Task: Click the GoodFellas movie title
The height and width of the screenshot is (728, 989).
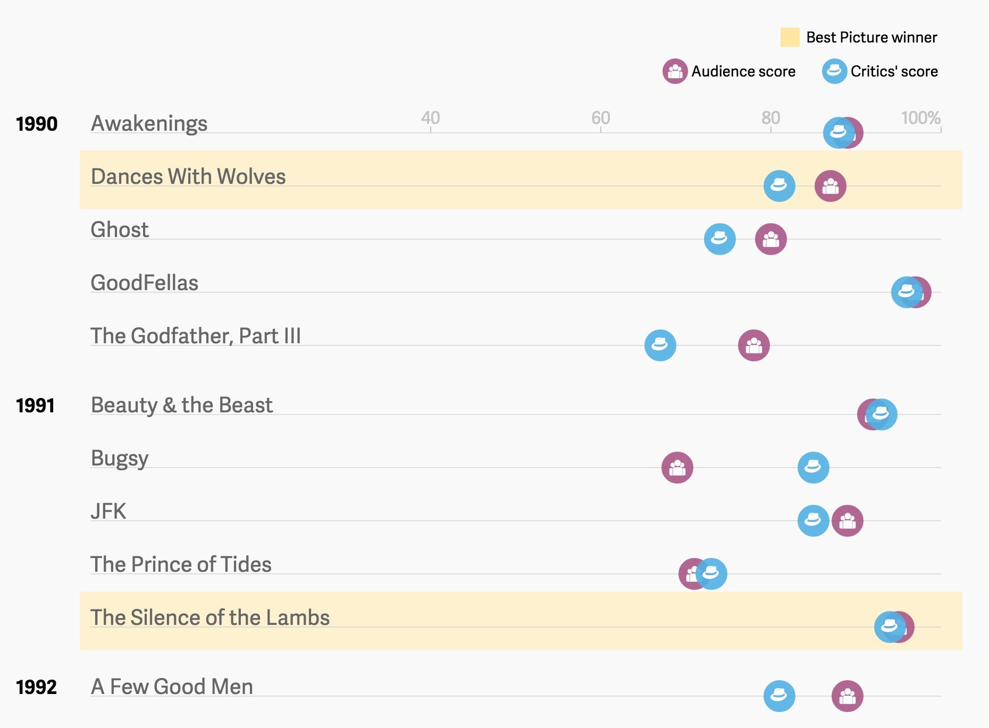Action: coord(144,283)
